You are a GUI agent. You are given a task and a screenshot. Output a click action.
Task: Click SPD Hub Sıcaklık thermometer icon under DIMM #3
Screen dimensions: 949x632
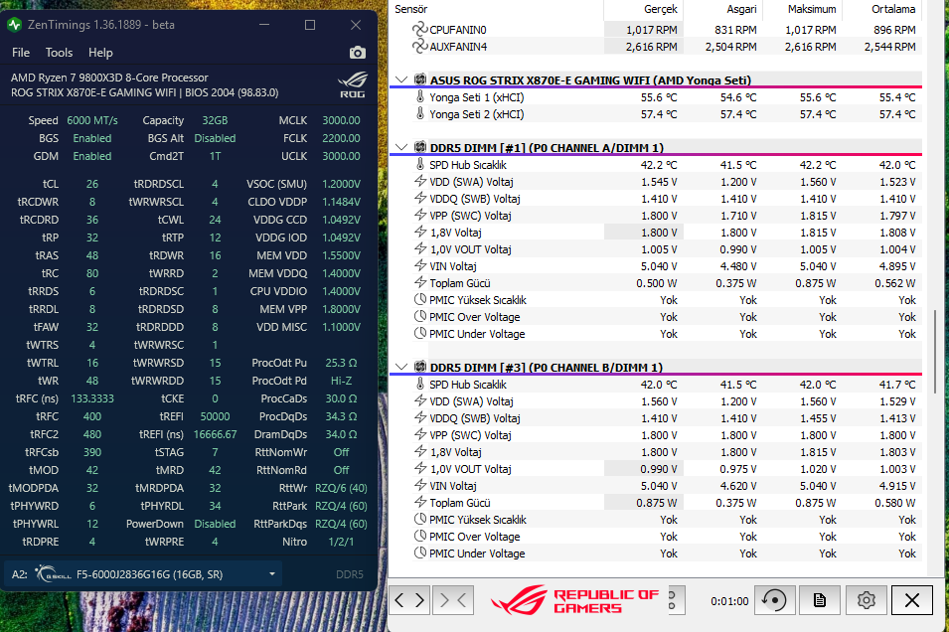click(x=420, y=384)
